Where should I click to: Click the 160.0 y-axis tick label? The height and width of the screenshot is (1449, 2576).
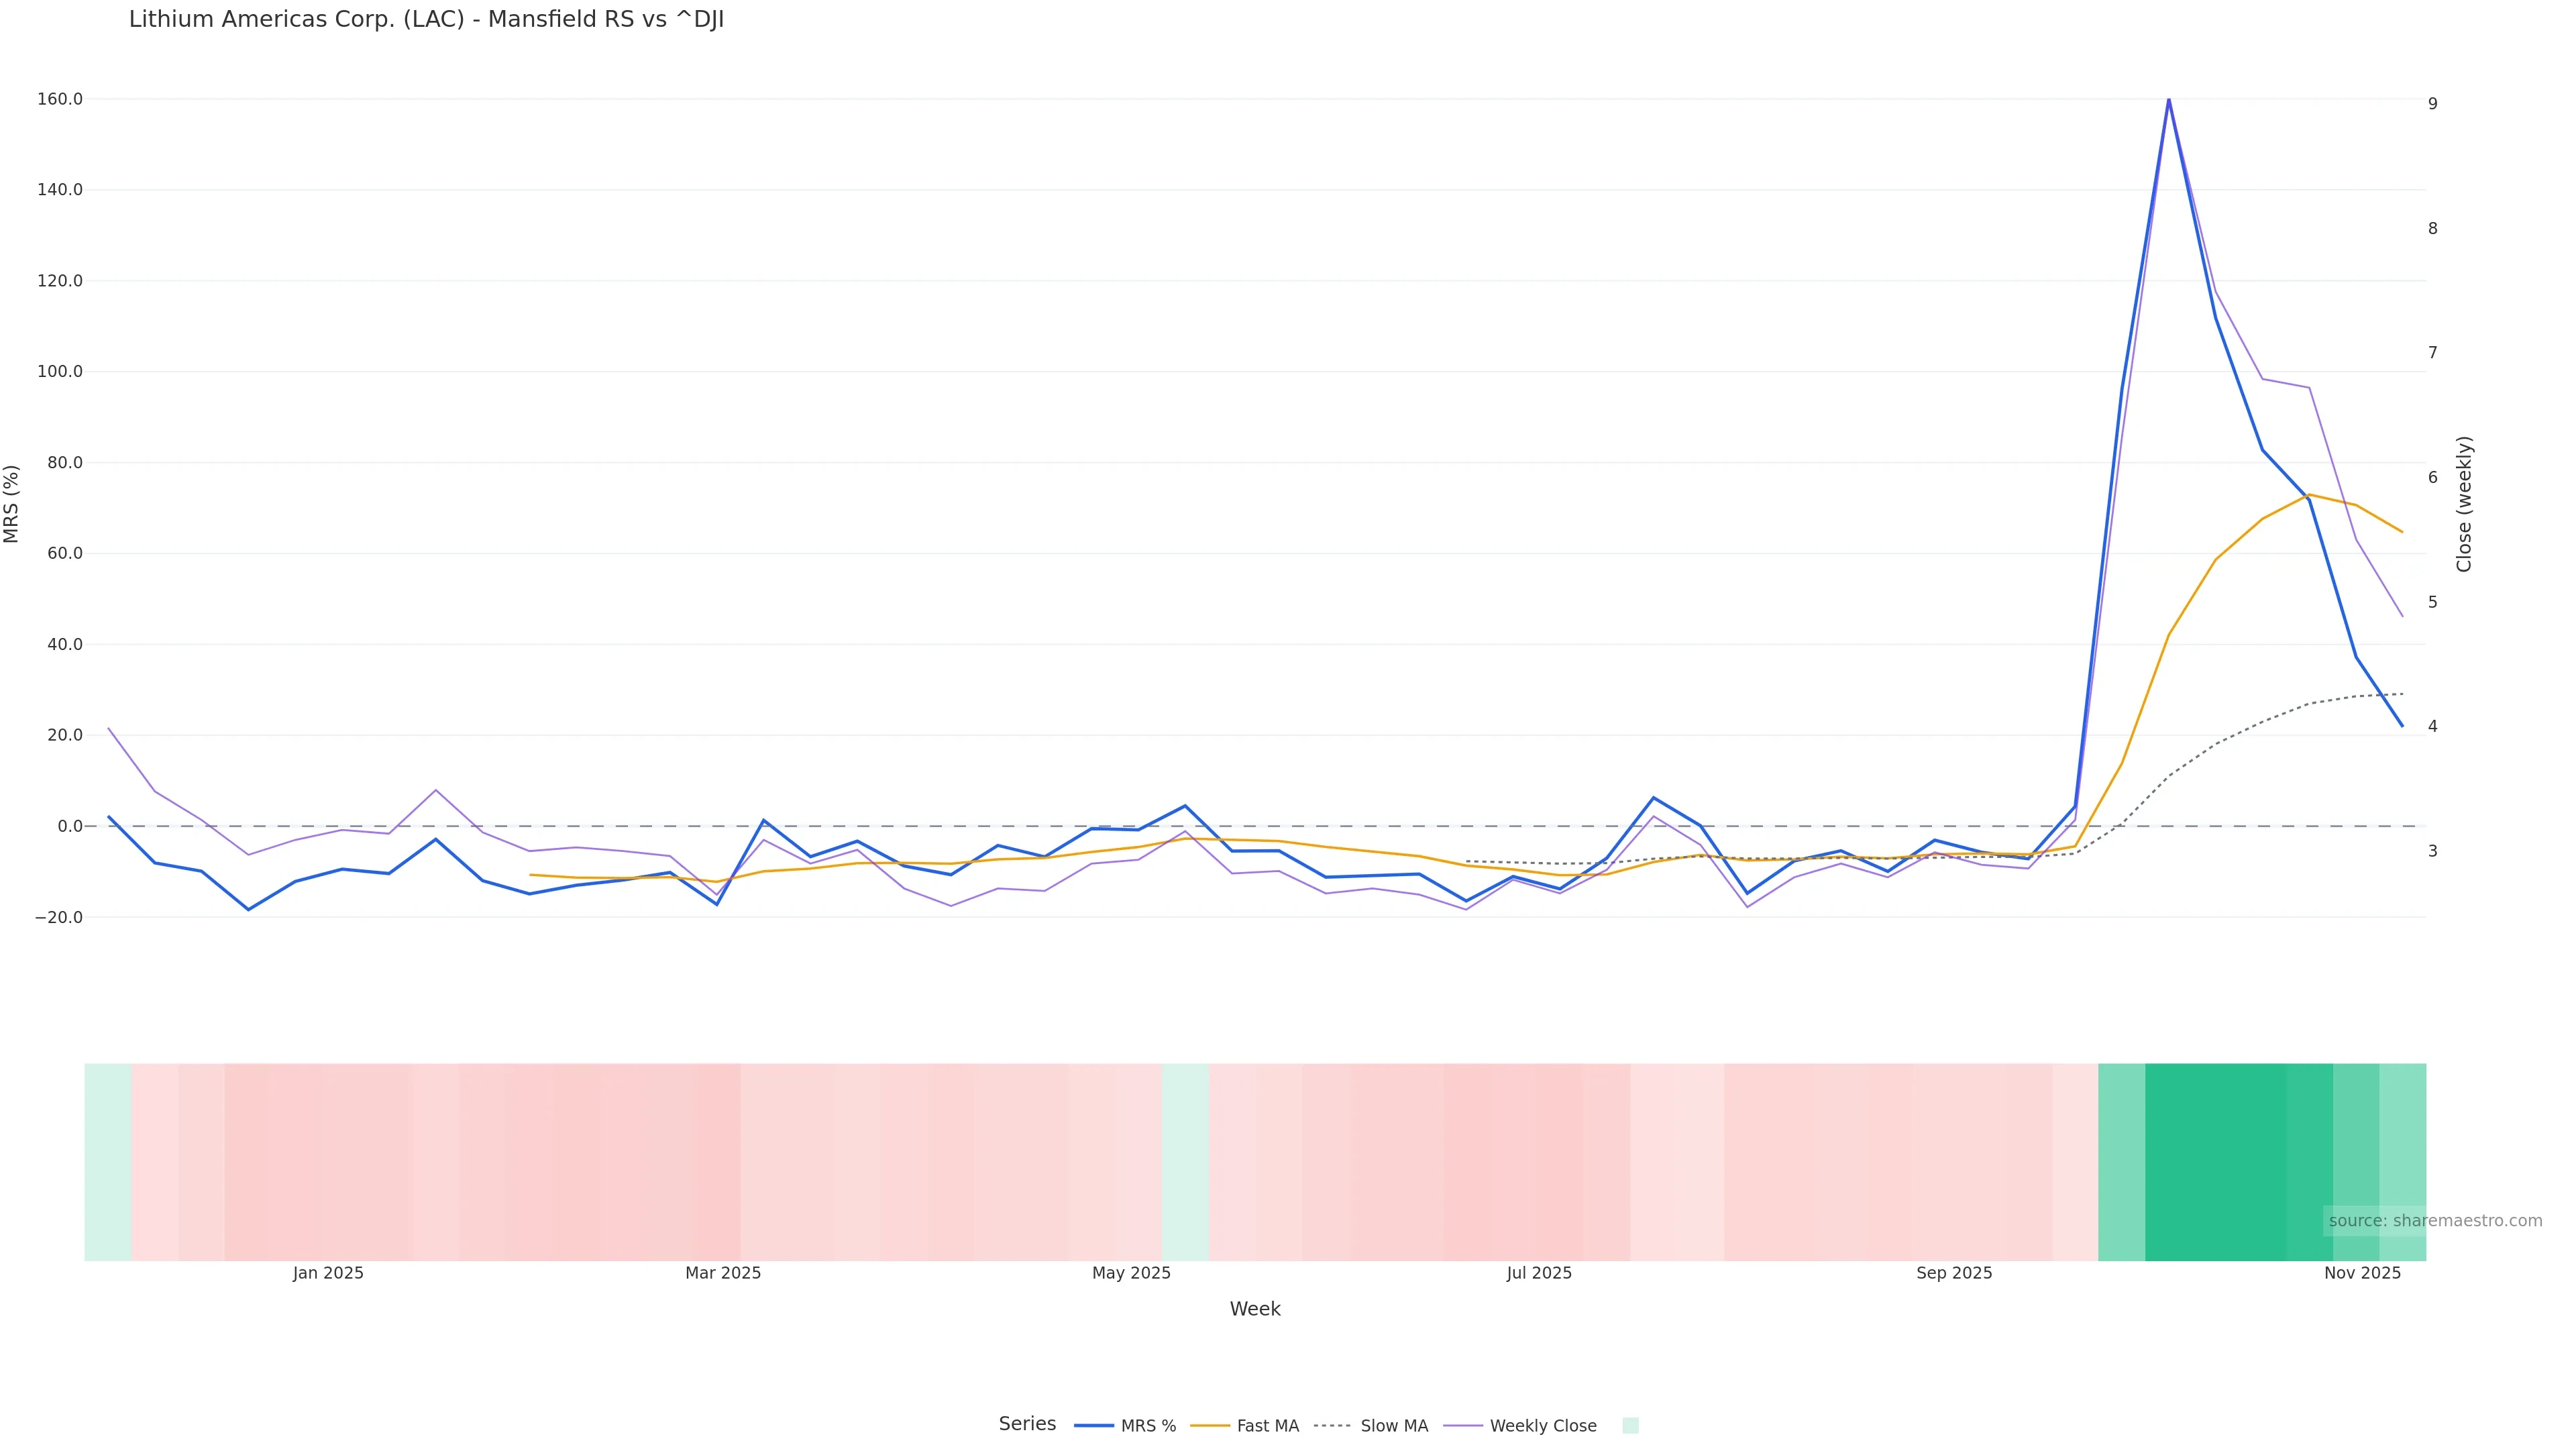click(x=60, y=99)
